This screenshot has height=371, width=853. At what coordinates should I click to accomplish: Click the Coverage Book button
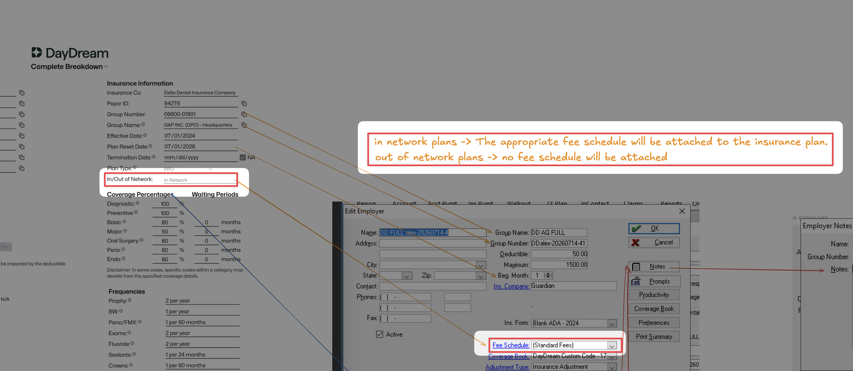coord(654,308)
